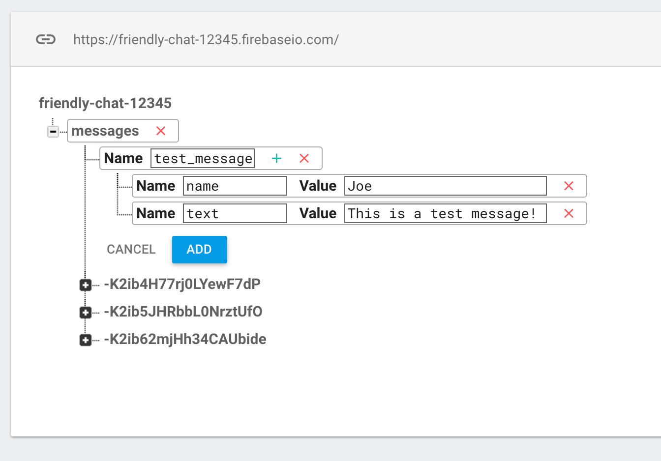Click the ADD button to save the message
Viewport: 661px width, 461px height.
click(x=199, y=249)
